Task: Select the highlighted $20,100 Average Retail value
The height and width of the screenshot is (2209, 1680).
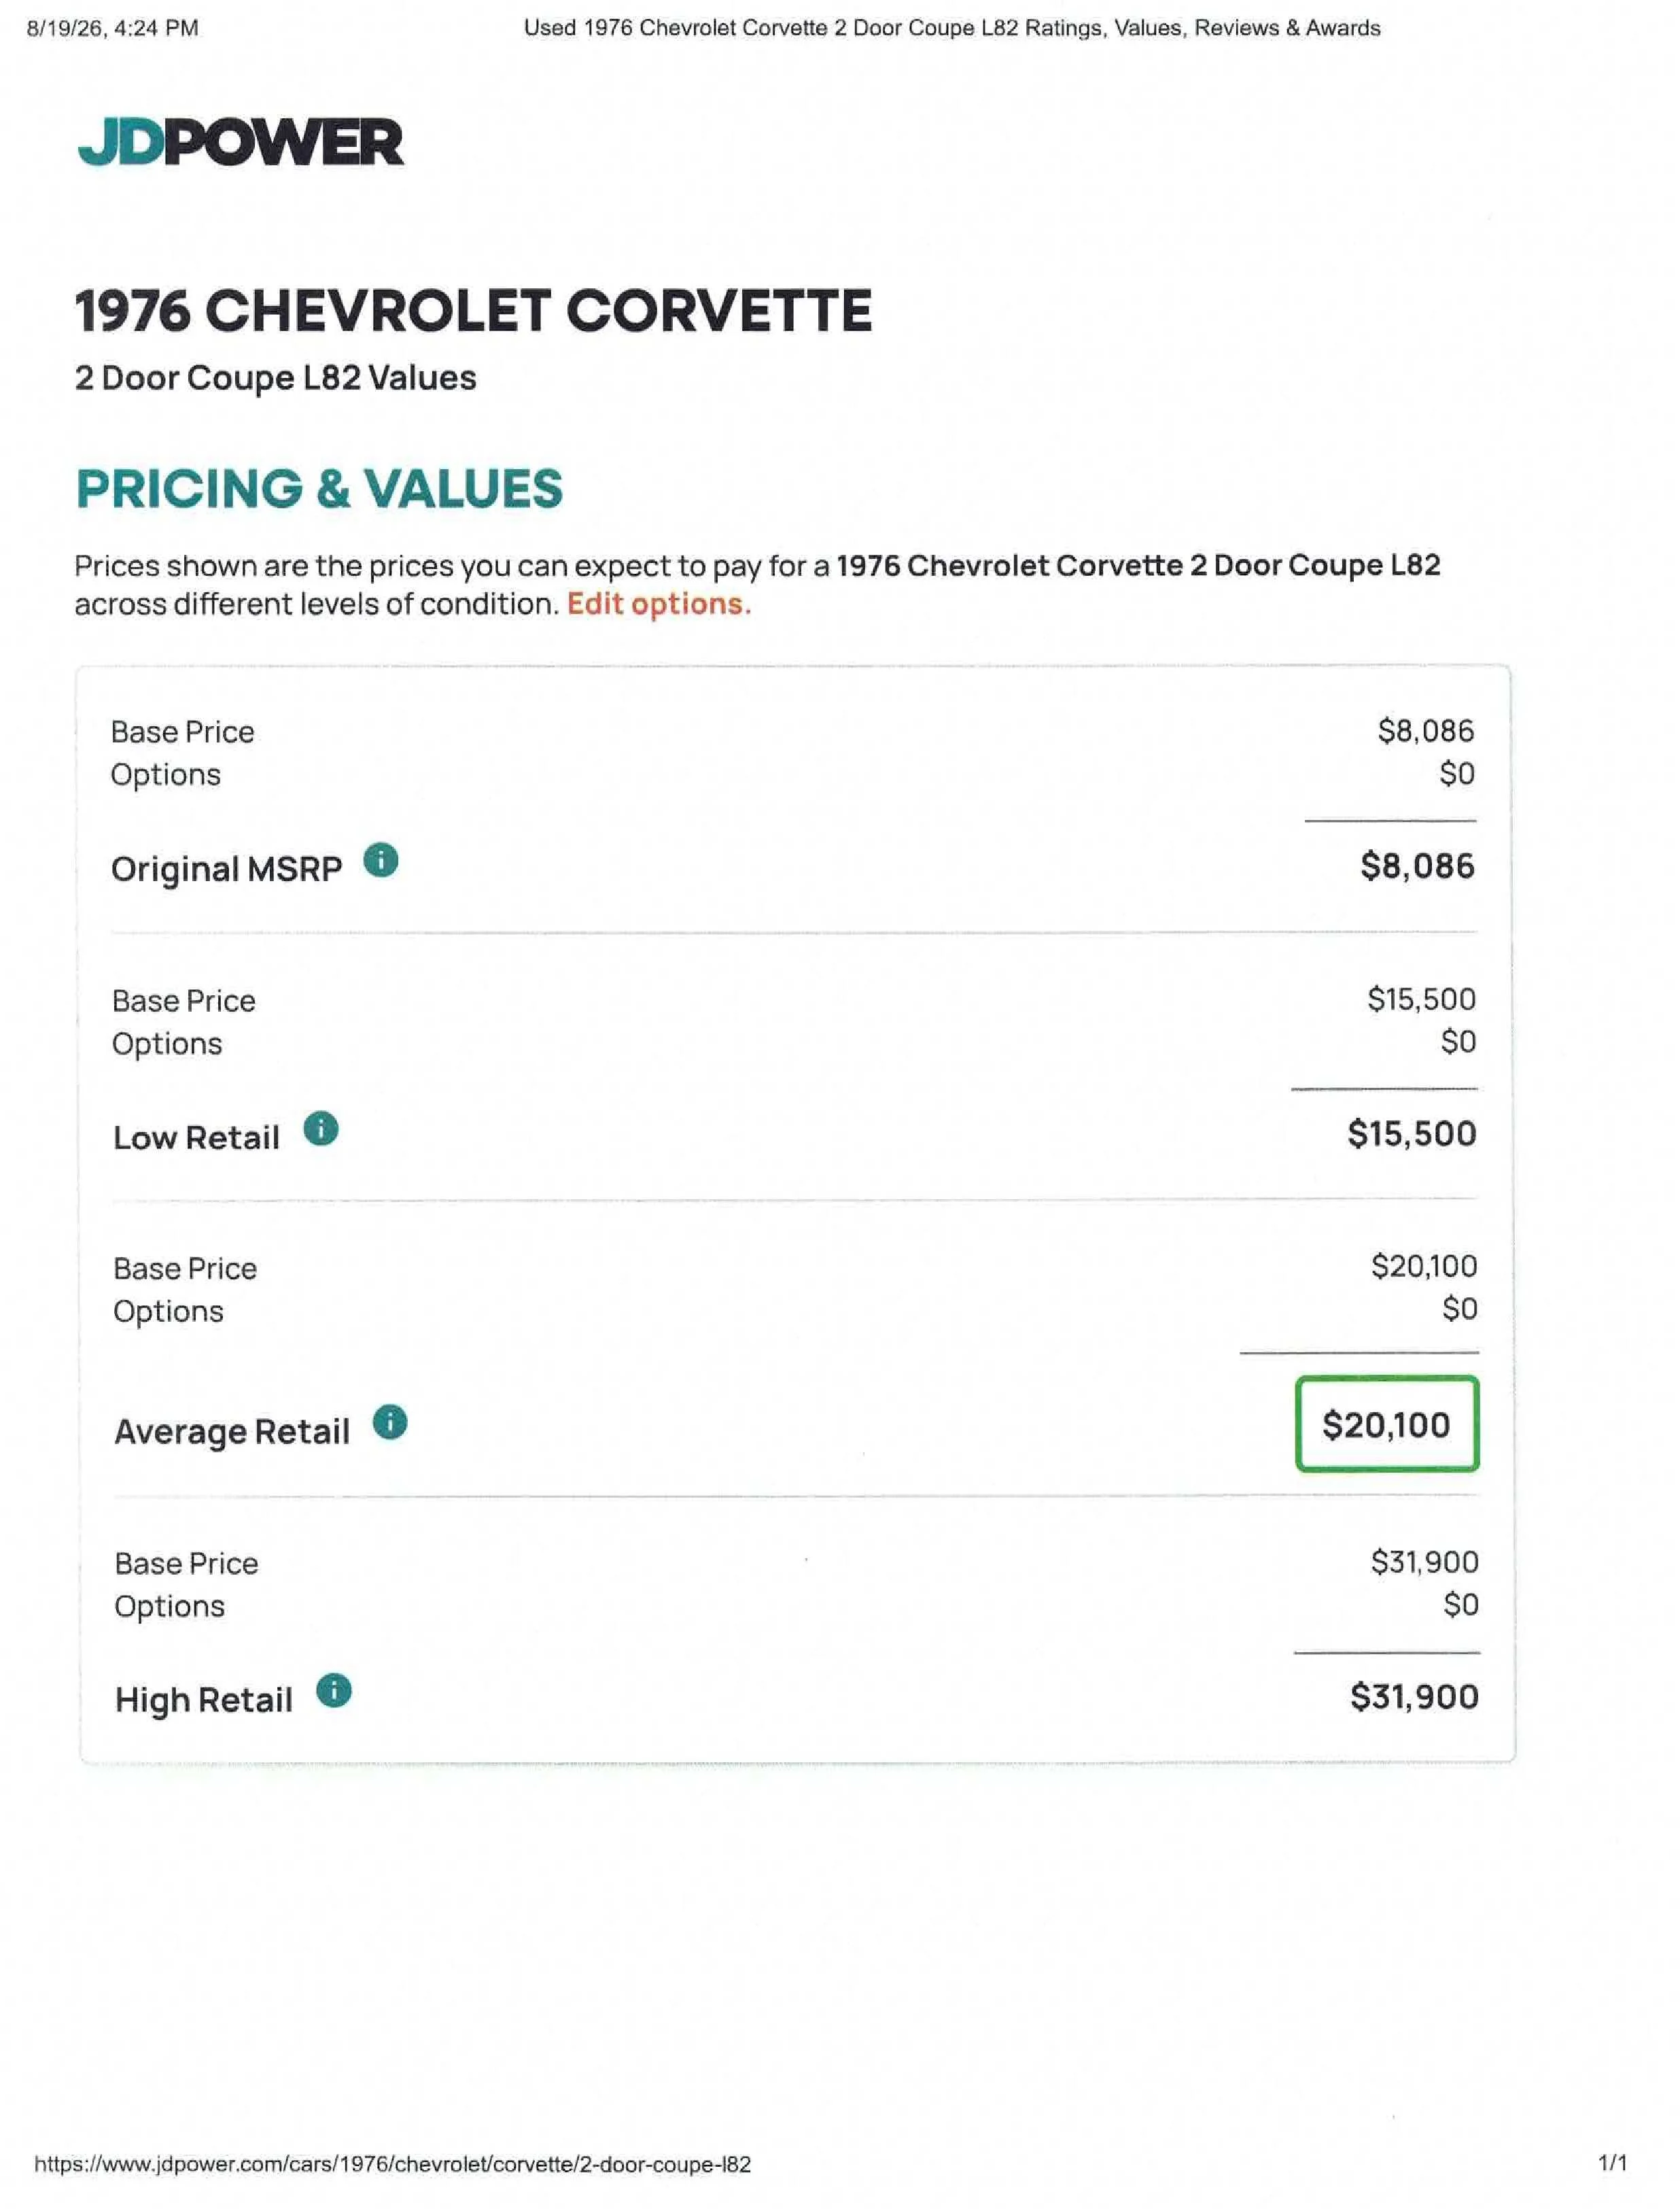Action: (x=1387, y=1424)
